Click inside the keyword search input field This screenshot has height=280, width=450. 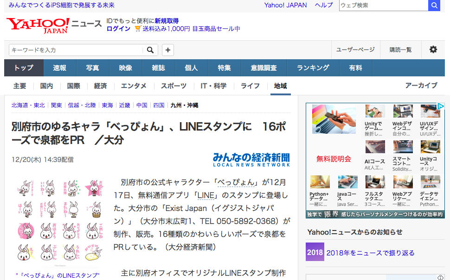(74, 49)
